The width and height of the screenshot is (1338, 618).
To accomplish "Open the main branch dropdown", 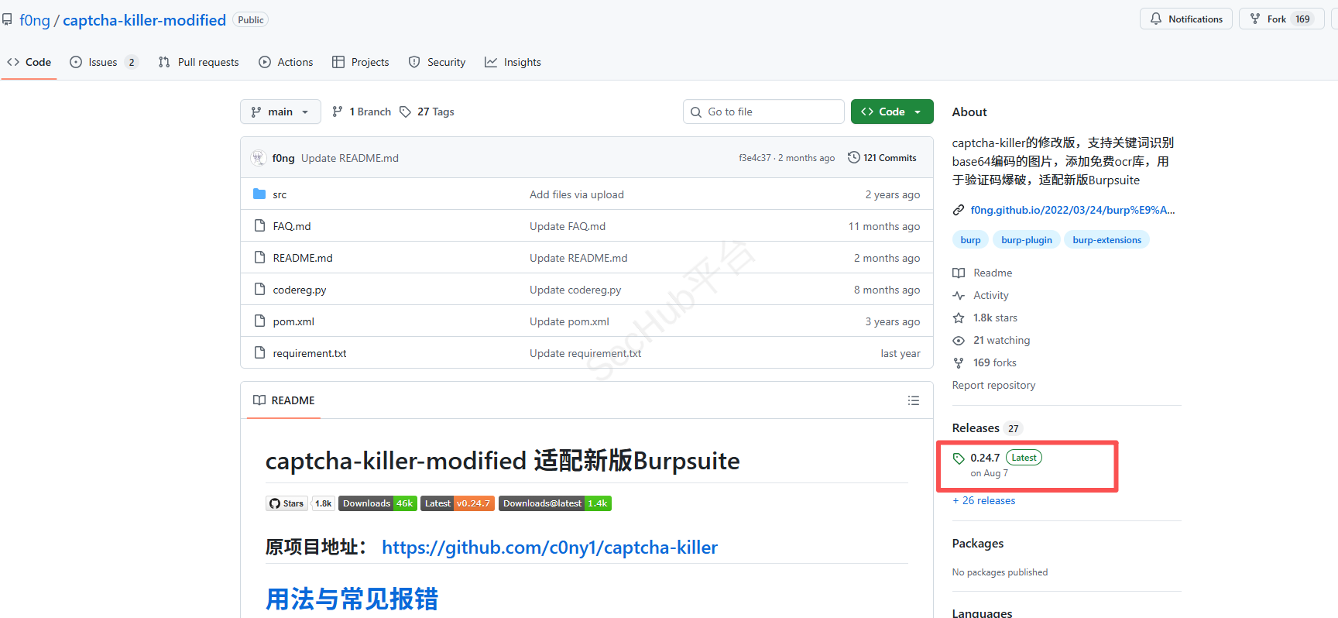I will (280, 112).
